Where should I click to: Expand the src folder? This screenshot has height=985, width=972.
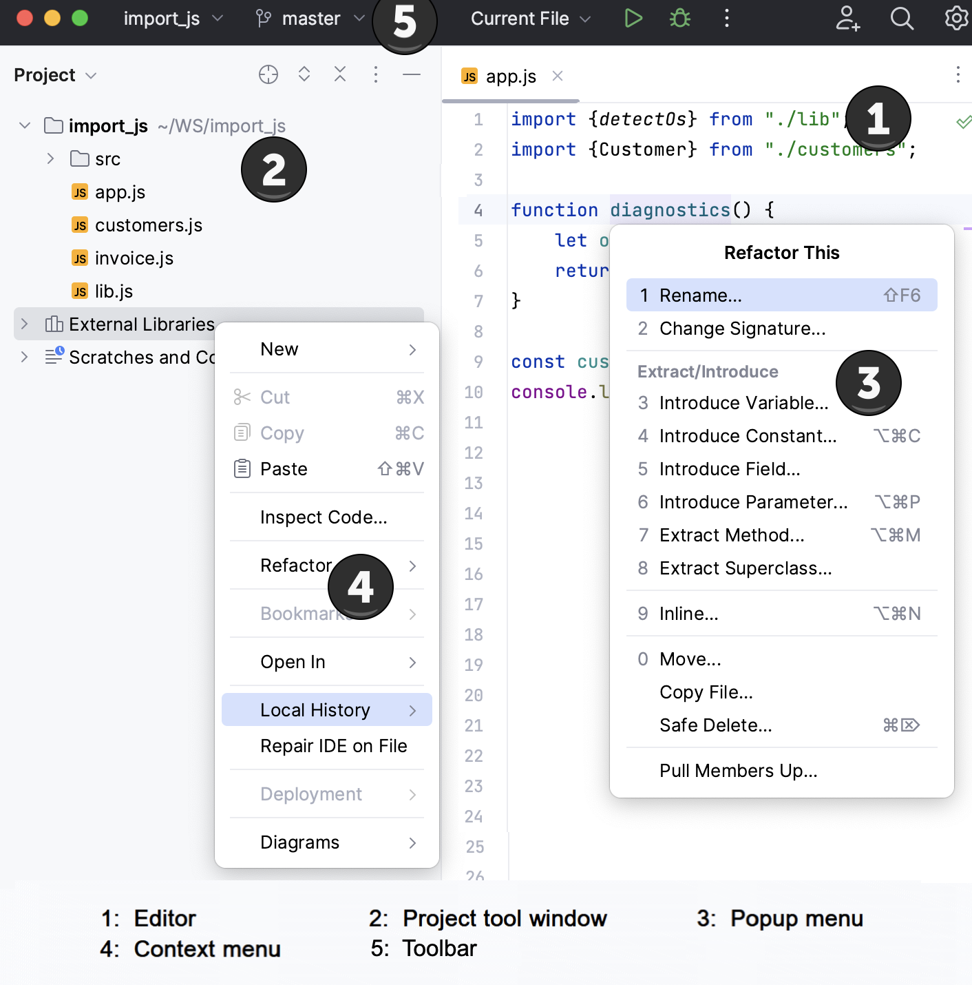click(50, 158)
